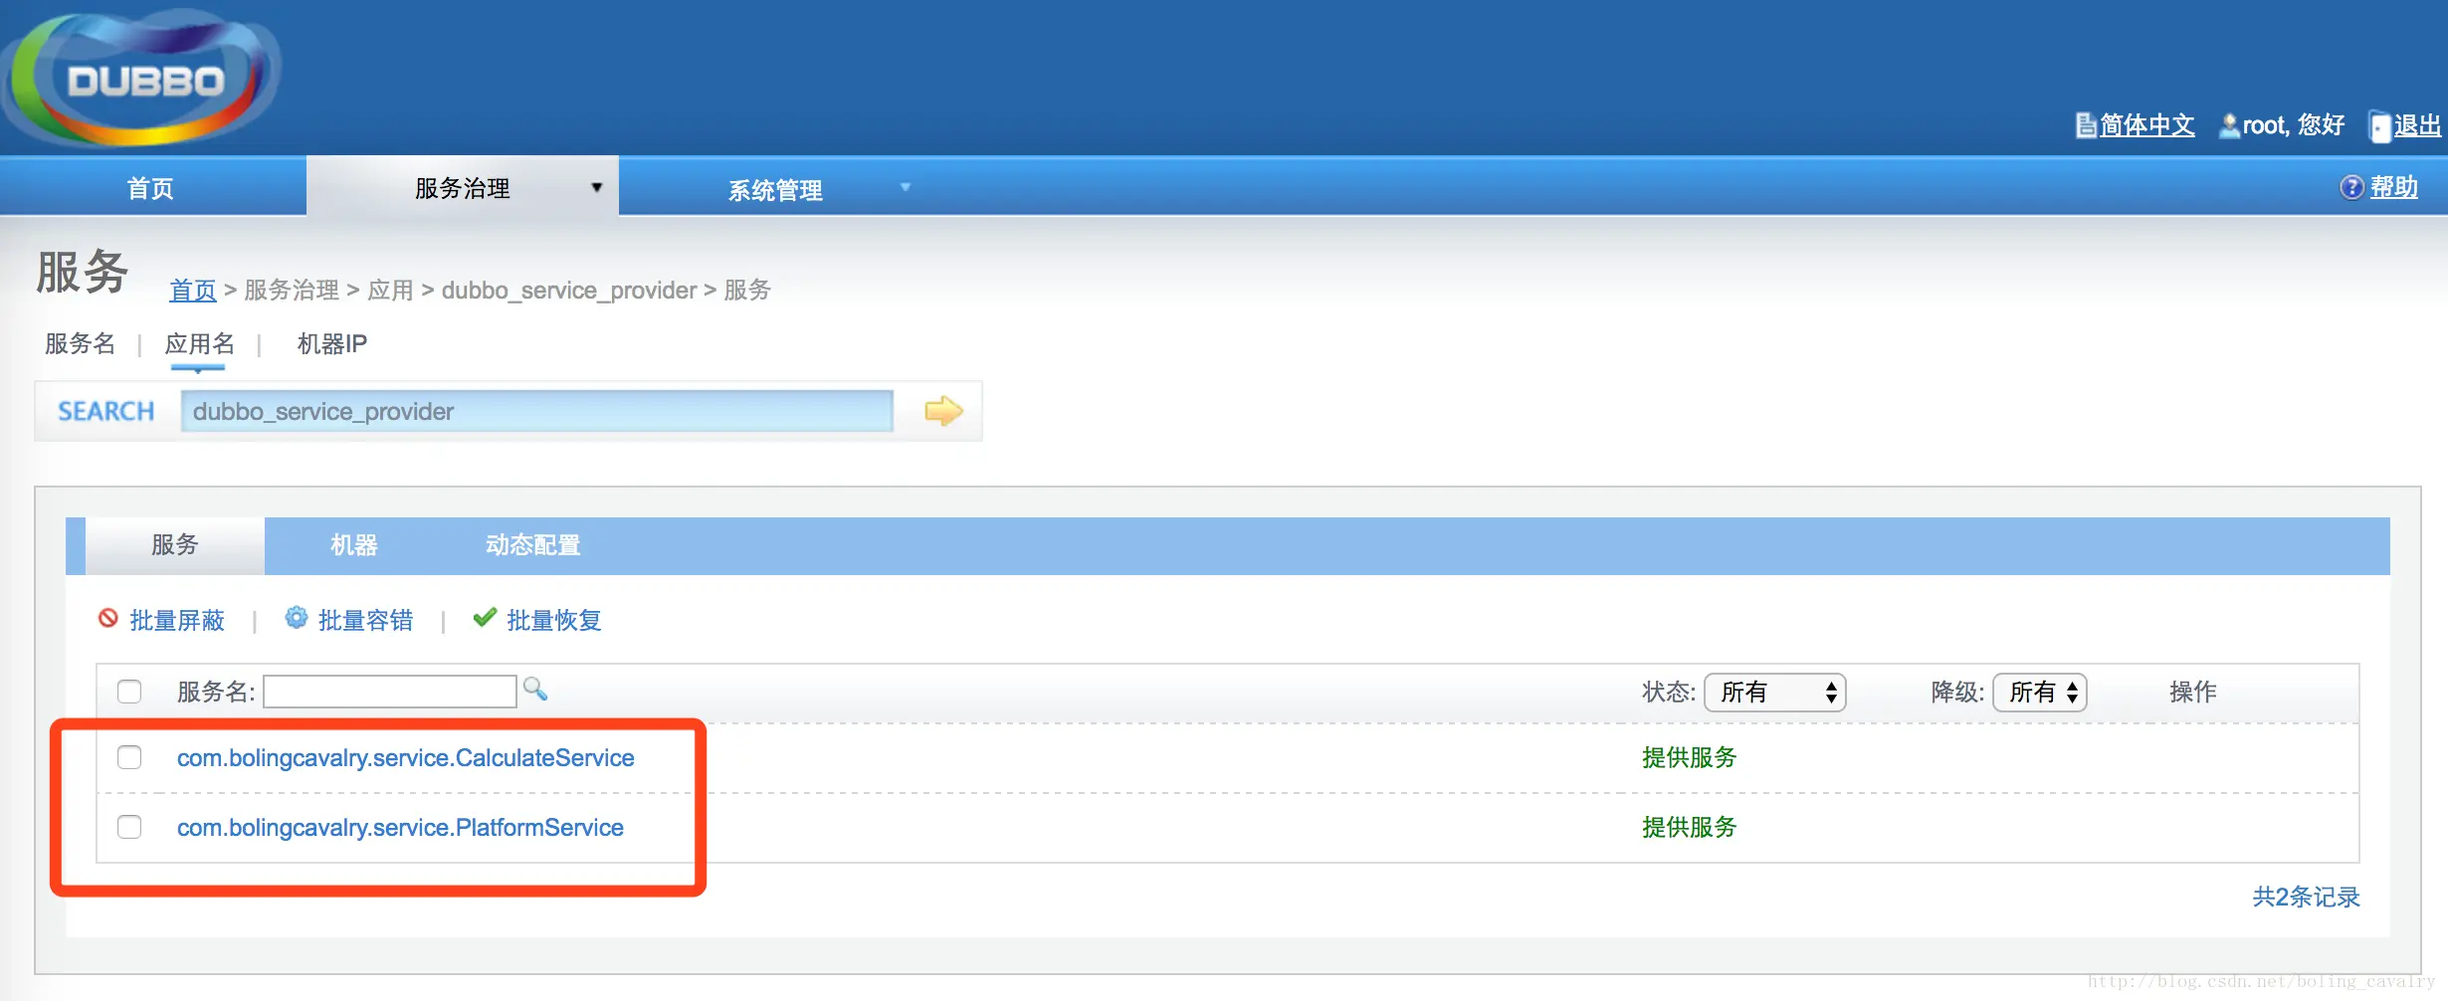Screen dimensions: 2448x1001
Task: Click the 批量恢复 link
Action: 554,620
